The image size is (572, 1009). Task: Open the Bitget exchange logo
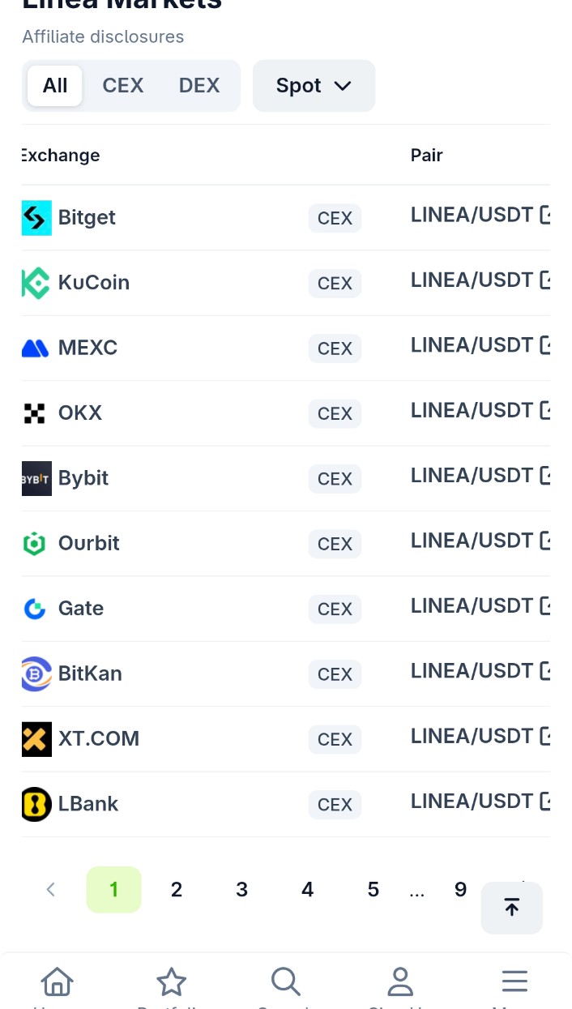pos(36,218)
